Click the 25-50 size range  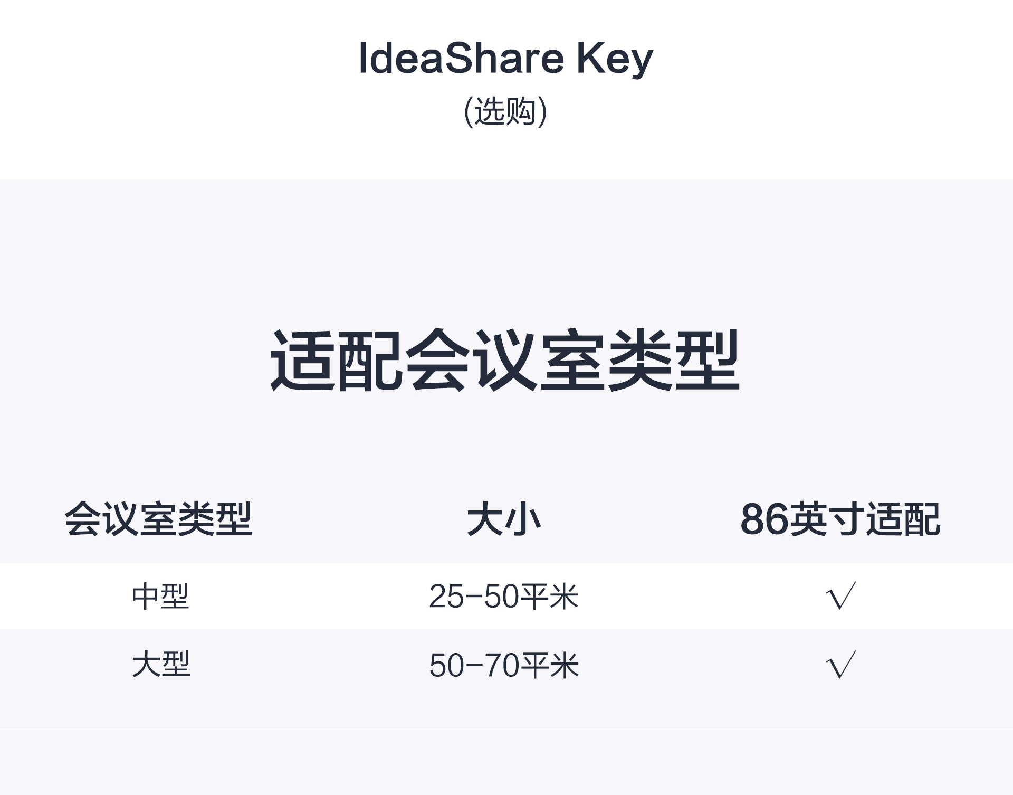474,597
